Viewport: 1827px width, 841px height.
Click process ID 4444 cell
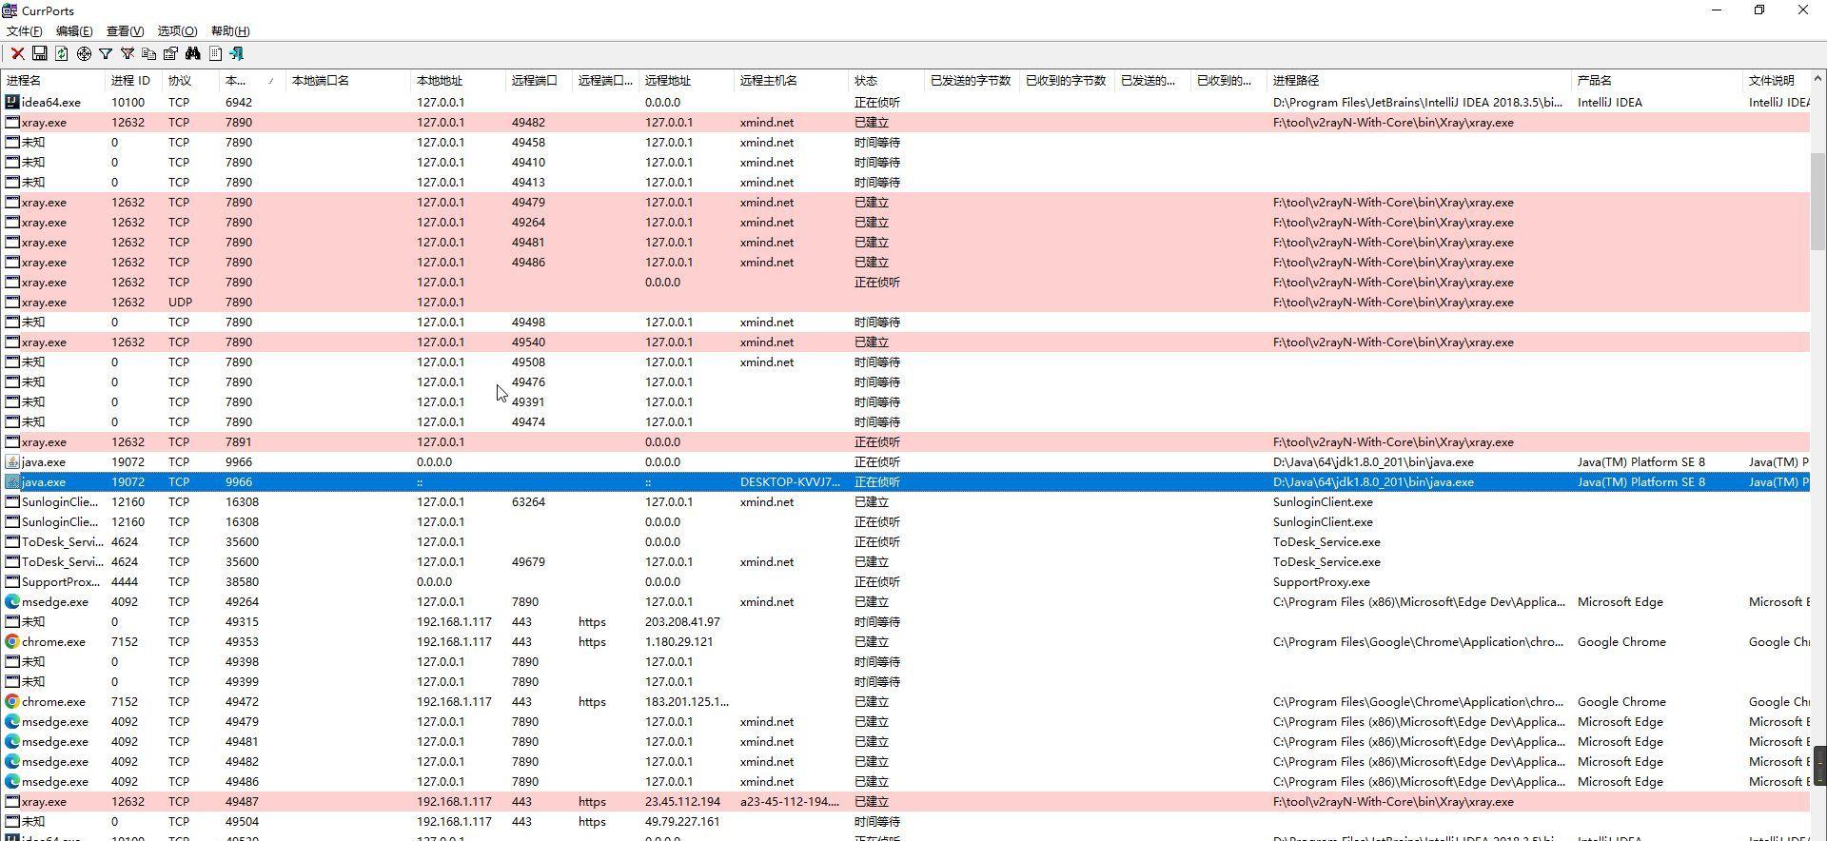(125, 581)
